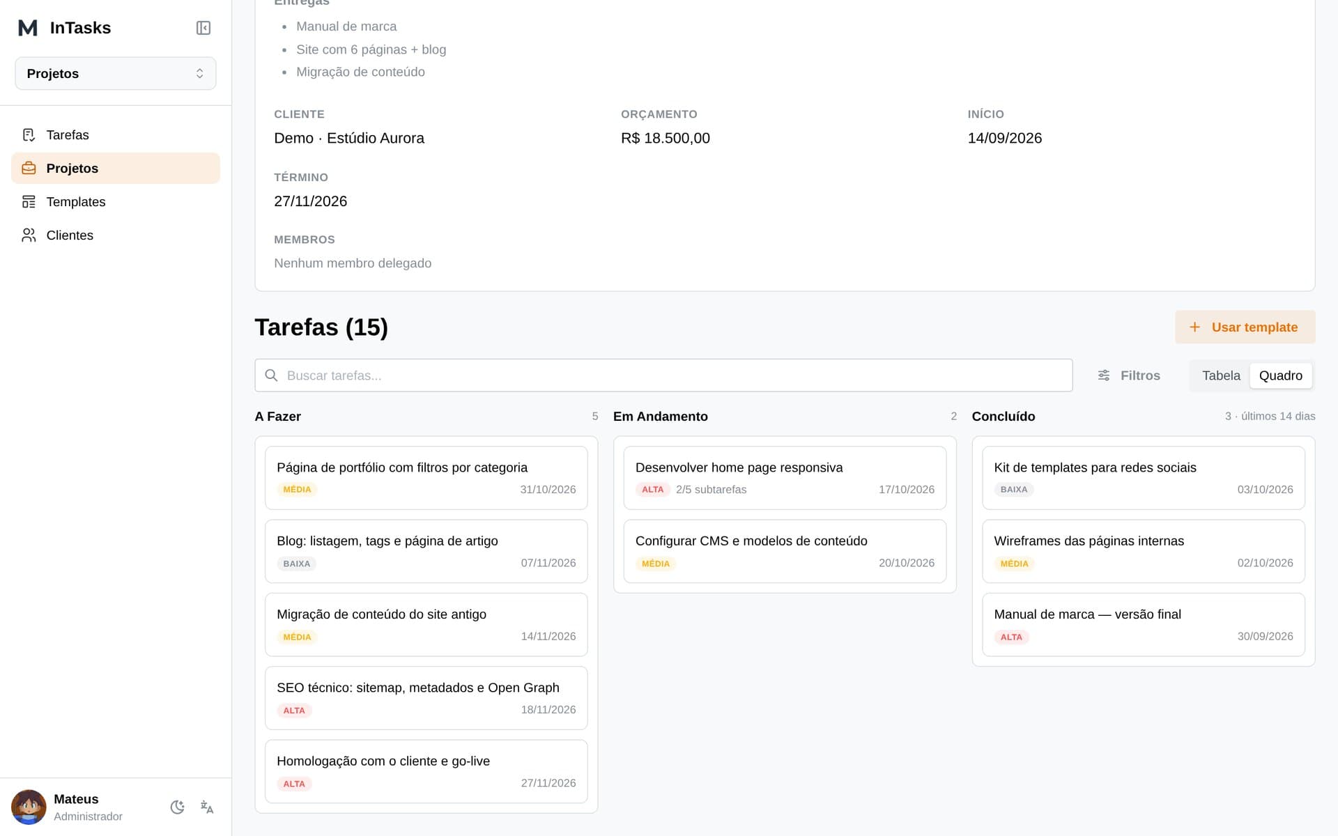The image size is (1338, 836).
Task: Open the Projetos workspace dropdown
Action: 116,73
